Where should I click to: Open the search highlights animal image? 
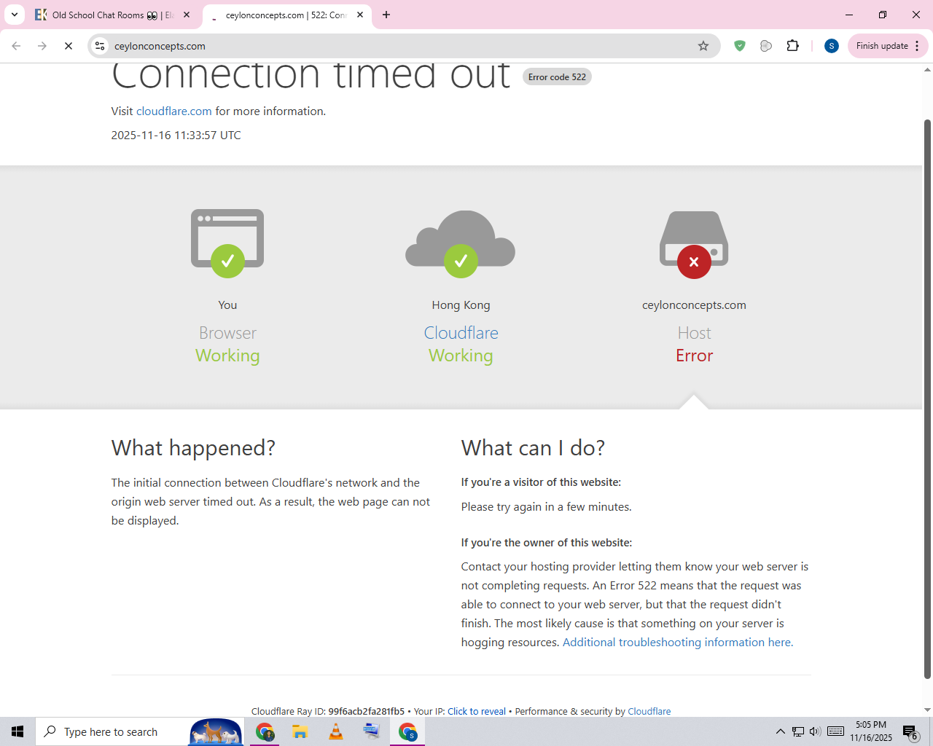215,731
